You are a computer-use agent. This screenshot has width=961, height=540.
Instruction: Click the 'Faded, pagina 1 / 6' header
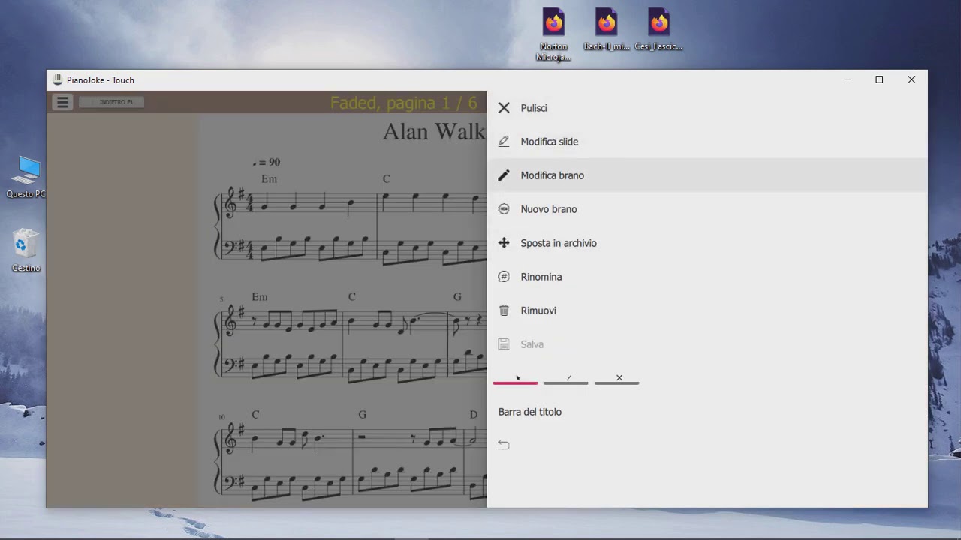point(404,103)
